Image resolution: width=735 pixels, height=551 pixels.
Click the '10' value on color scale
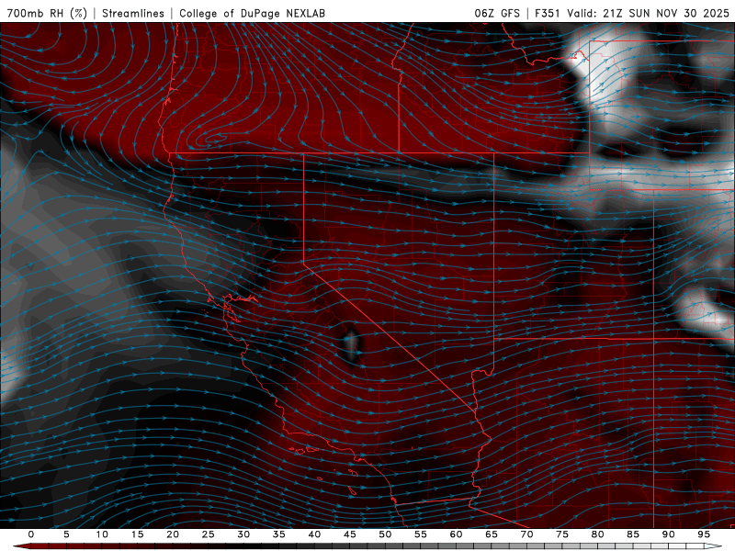[102, 534]
